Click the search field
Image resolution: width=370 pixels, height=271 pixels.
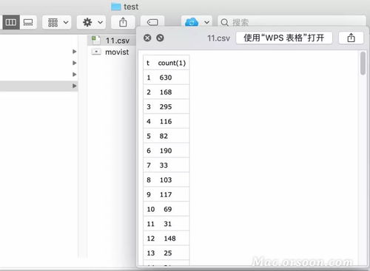tap(292, 22)
